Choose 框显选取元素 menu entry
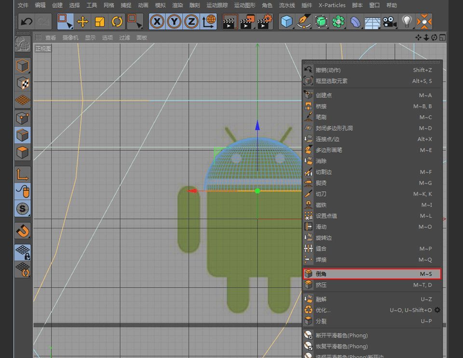Image resolution: width=463 pixels, height=358 pixels. (372, 81)
